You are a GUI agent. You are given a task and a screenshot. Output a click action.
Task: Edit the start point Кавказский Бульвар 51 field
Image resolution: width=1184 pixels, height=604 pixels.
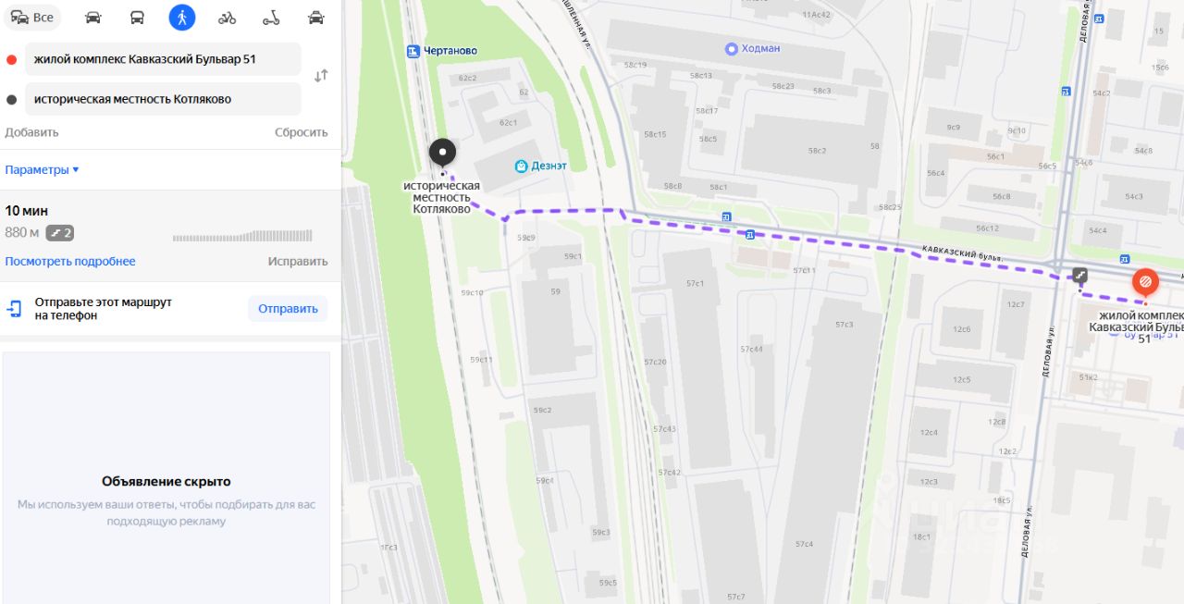pyautogui.click(x=163, y=59)
